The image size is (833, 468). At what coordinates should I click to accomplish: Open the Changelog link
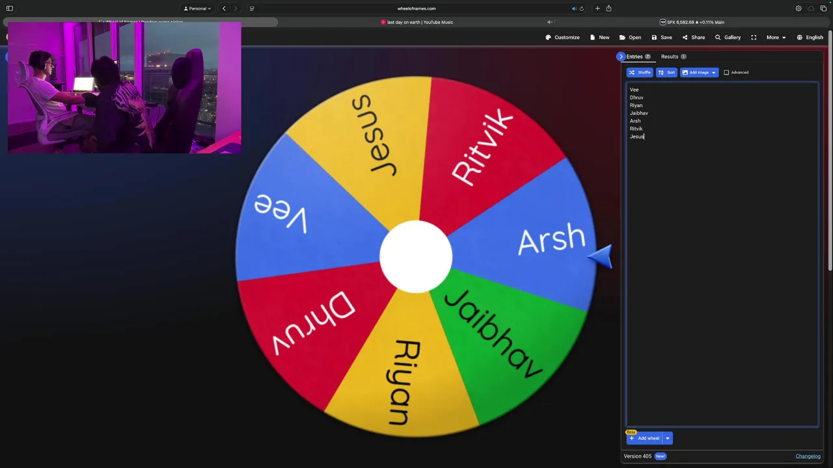(808, 456)
